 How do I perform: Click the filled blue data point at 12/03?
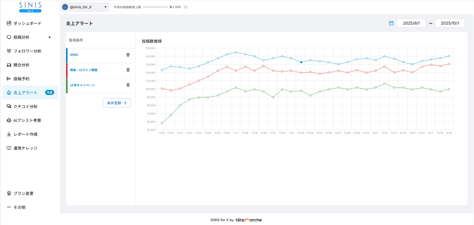point(301,62)
